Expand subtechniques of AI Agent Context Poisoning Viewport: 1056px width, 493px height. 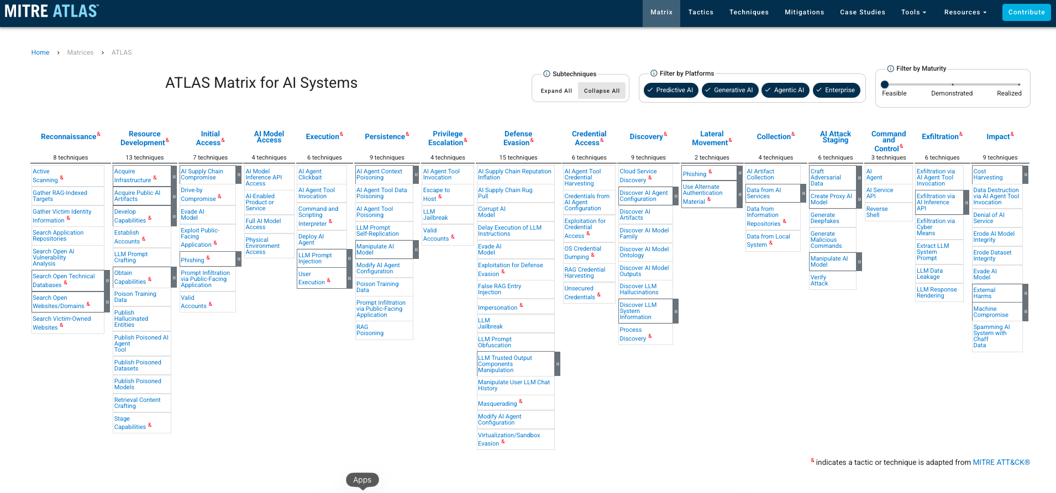click(x=416, y=174)
